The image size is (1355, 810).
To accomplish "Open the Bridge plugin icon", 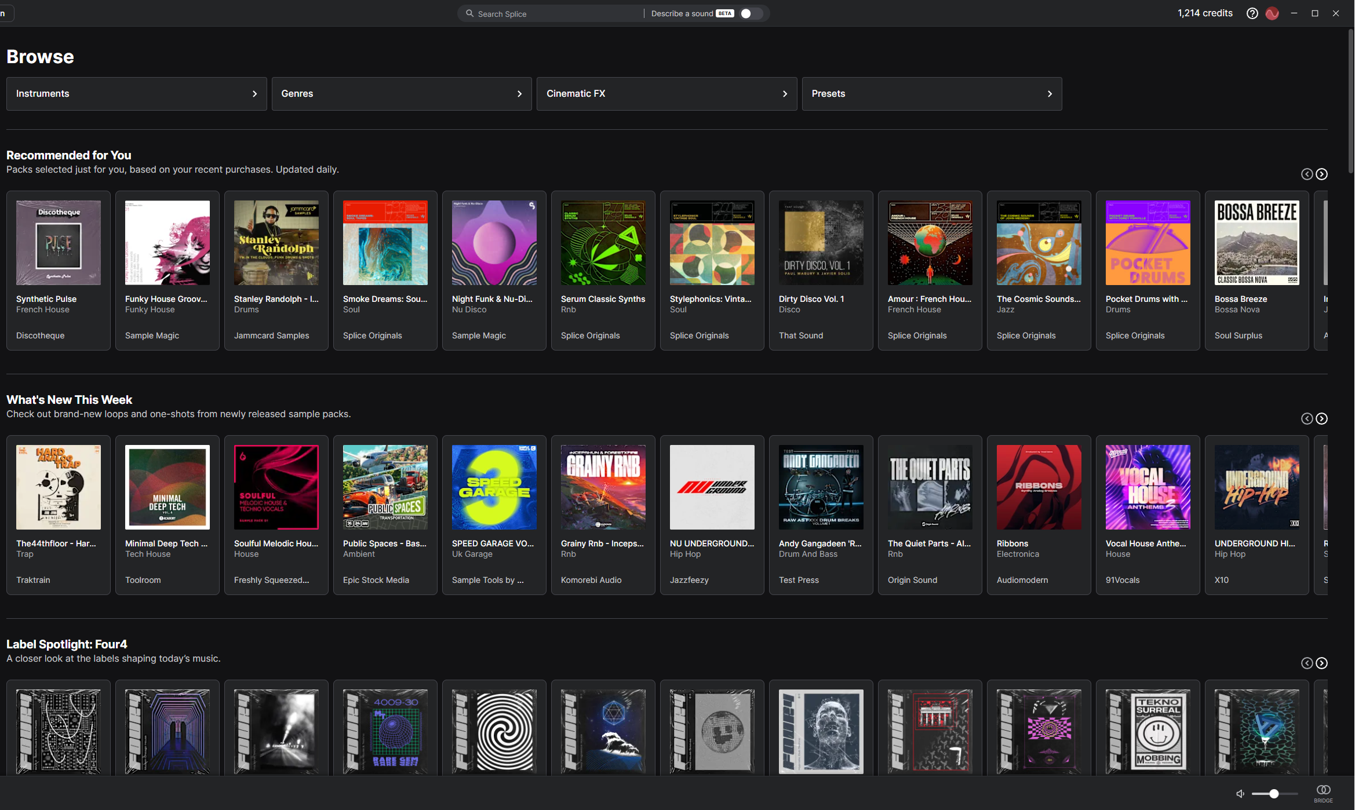I will click(x=1323, y=793).
